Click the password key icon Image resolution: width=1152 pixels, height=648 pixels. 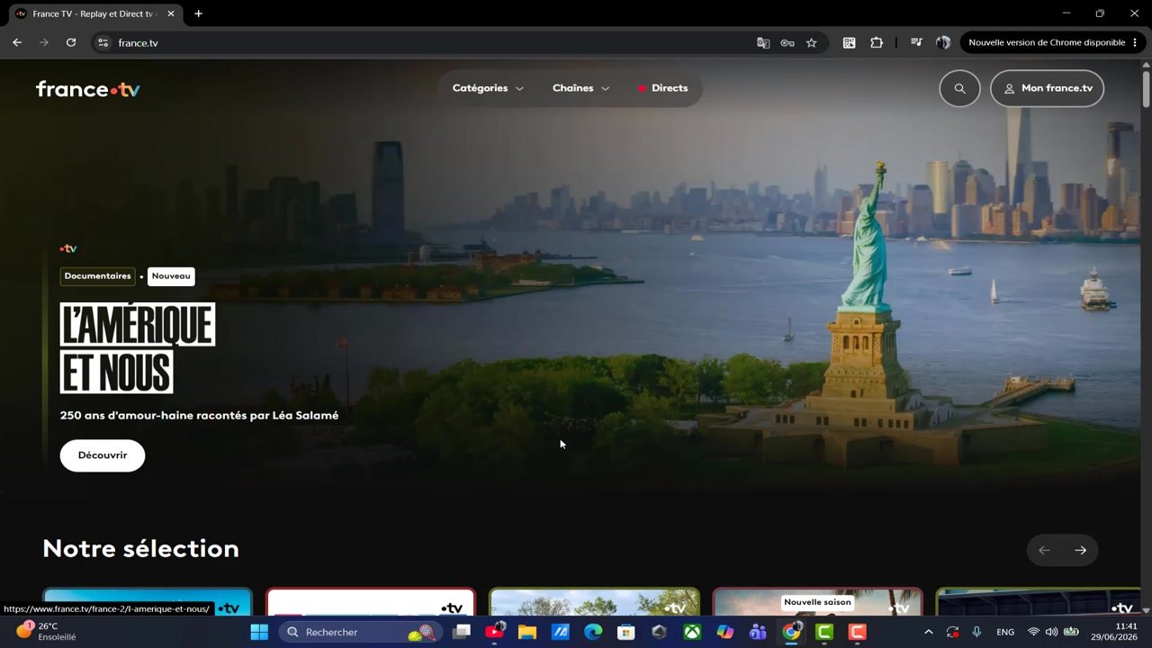787,42
